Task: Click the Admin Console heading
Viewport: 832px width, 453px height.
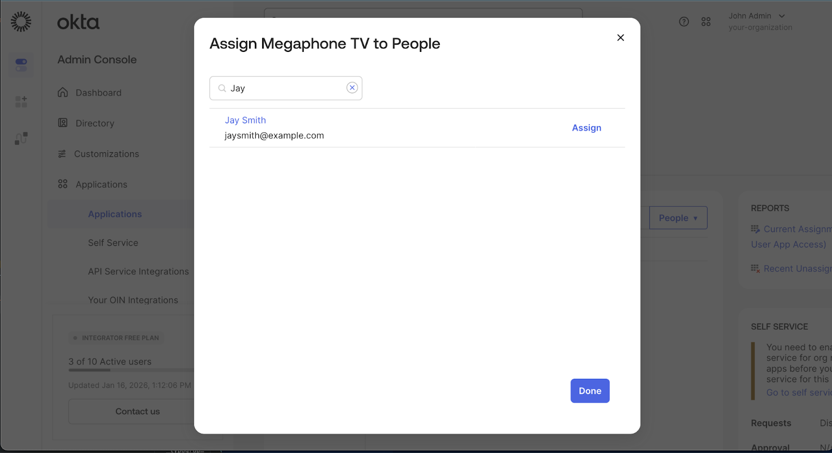Action: tap(97, 60)
